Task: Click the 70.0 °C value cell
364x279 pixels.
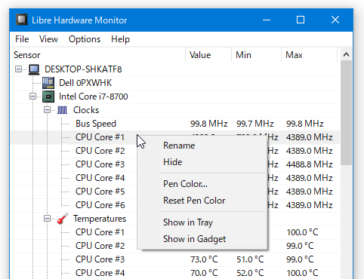Action: tap(204, 273)
